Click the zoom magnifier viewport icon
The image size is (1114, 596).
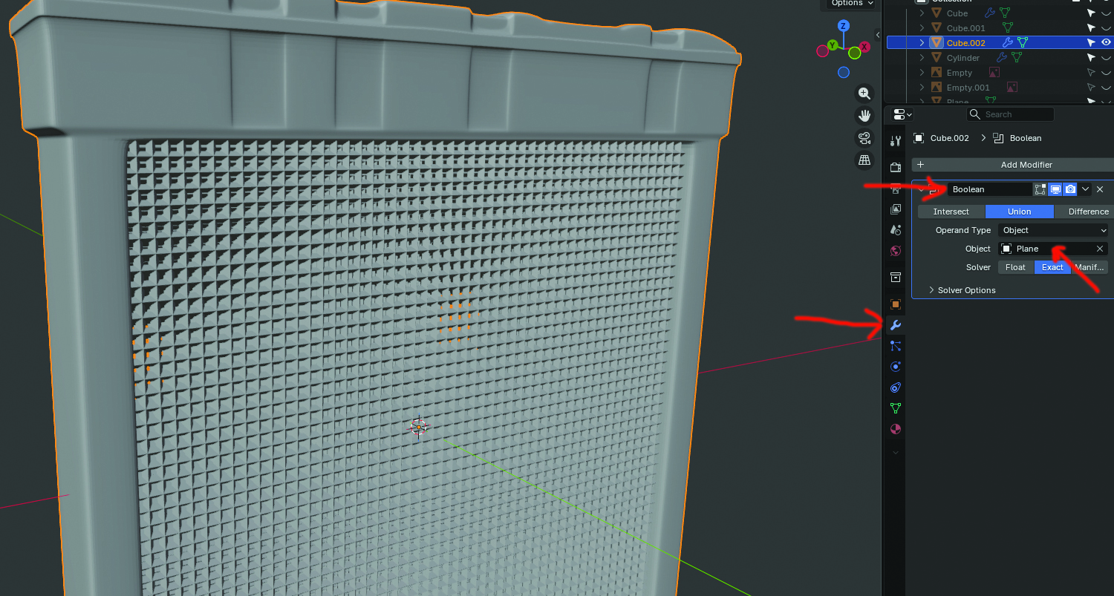[864, 94]
